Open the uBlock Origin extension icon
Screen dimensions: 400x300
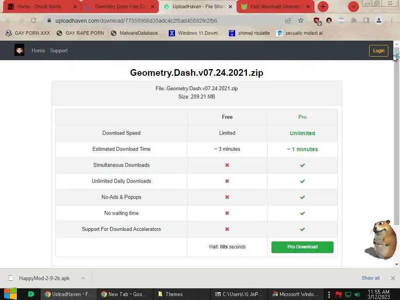[x=317, y=21]
